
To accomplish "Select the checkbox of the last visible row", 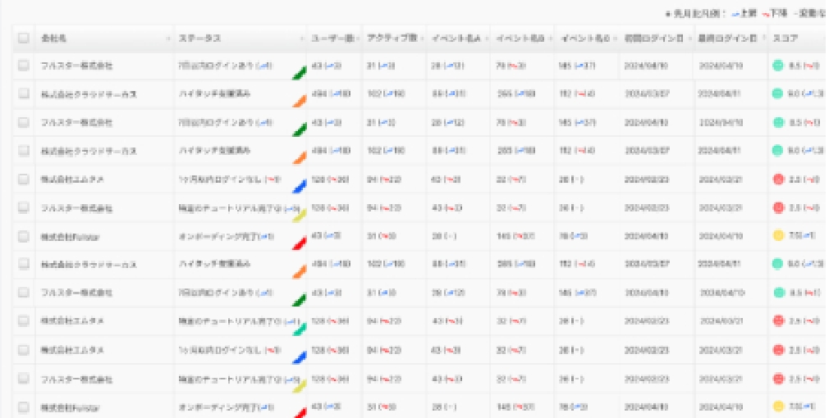I will click(x=23, y=407).
